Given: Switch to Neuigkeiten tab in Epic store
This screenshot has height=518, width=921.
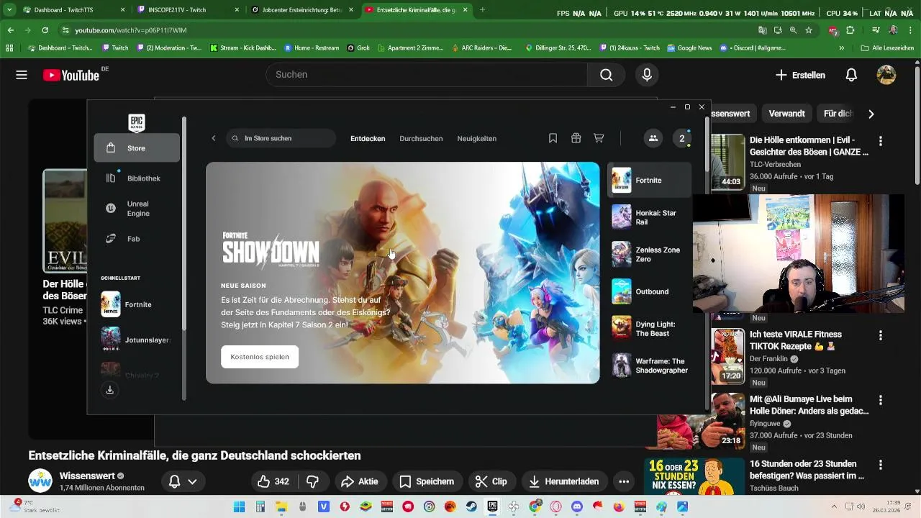Looking at the screenshot, I should tap(476, 138).
